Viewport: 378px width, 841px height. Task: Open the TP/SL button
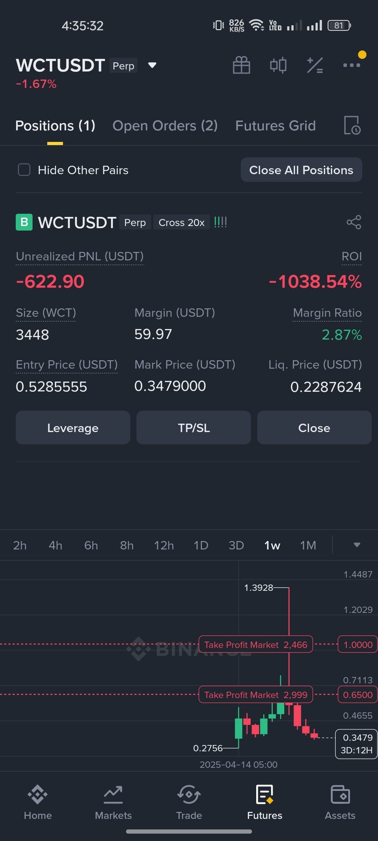[x=194, y=428]
